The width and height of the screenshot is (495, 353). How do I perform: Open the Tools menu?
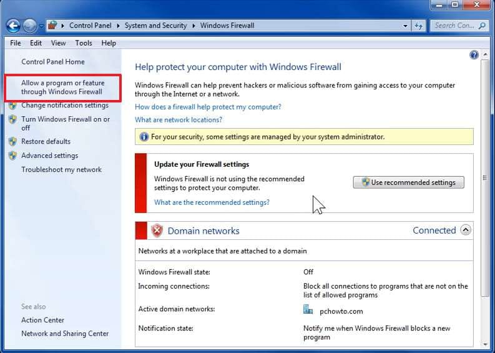coord(84,43)
